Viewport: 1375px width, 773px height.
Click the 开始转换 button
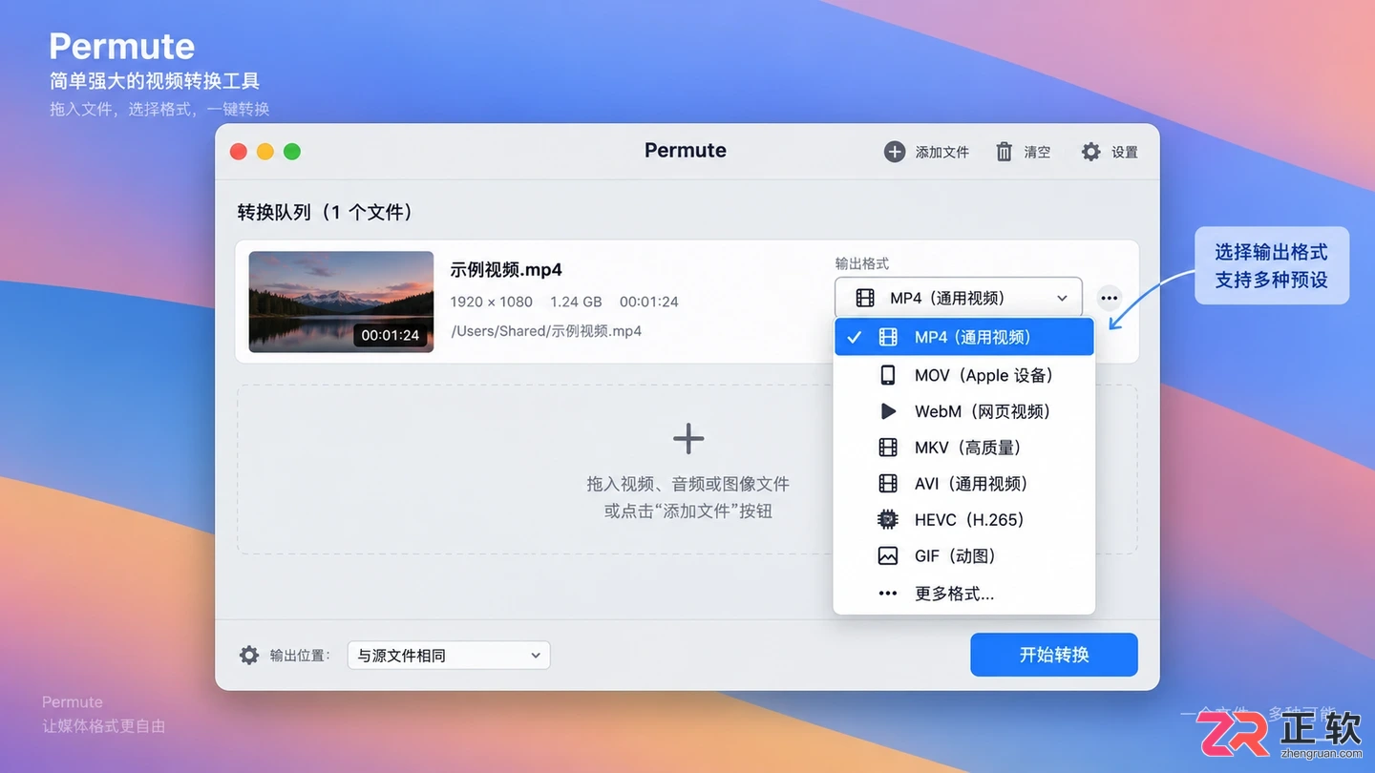pos(1054,655)
